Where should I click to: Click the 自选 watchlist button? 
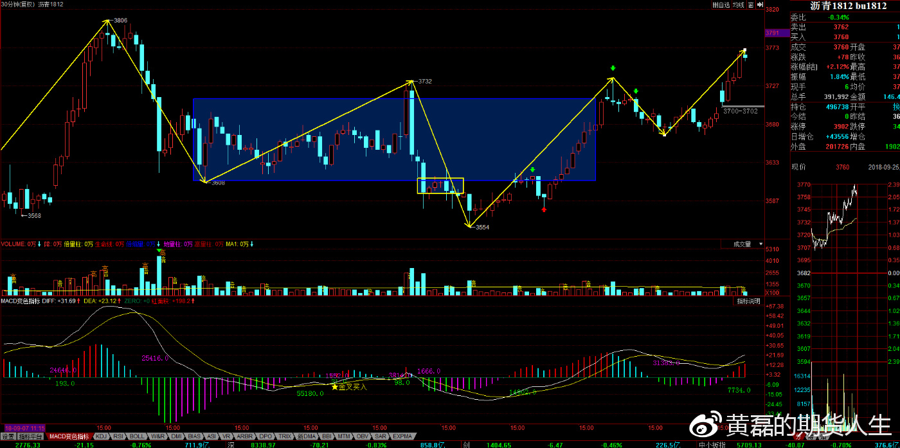click(x=721, y=4)
